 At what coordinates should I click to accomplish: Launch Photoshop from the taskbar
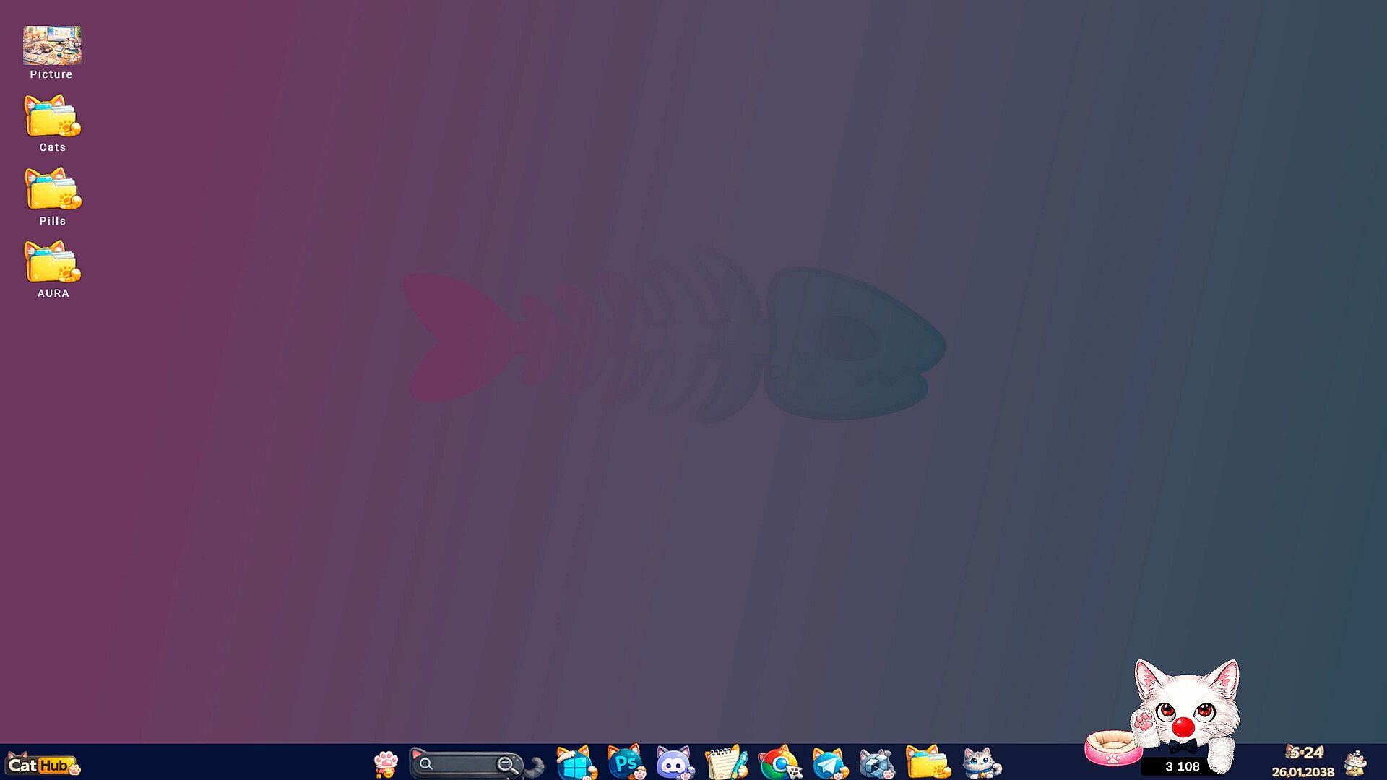tap(626, 763)
